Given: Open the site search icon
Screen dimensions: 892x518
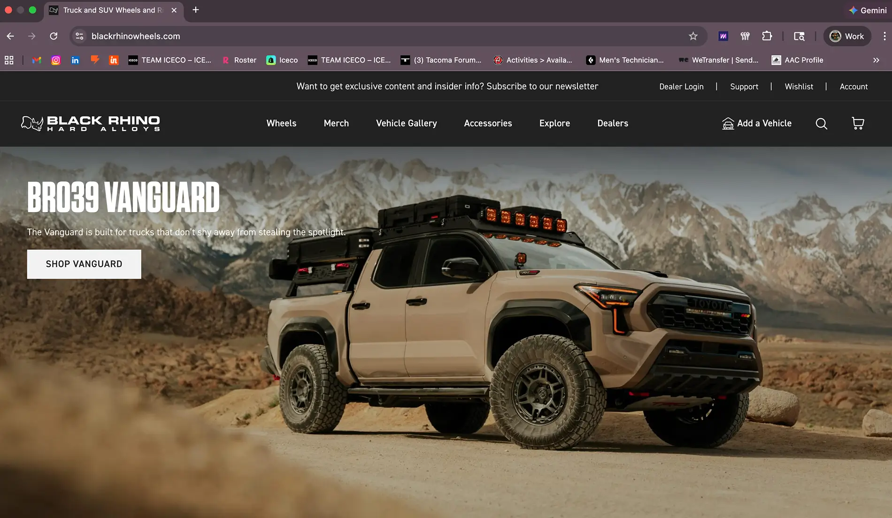Looking at the screenshot, I should point(821,123).
